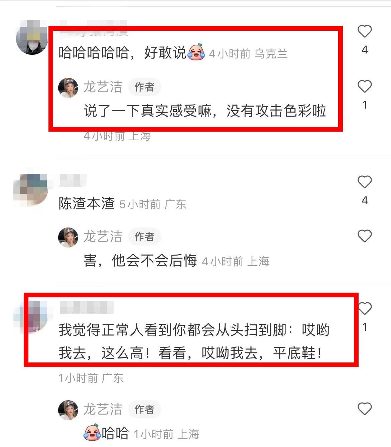Tap the 作者 badge in the first reply
This screenshot has width=391, height=447.
(144, 87)
